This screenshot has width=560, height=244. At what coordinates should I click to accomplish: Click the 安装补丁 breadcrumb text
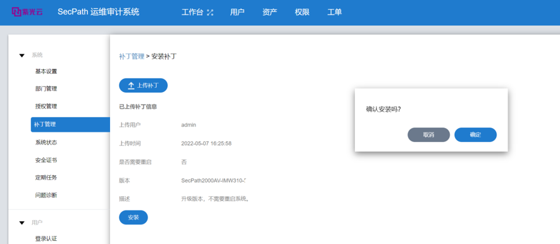pyautogui.click(x=164, y=56)
